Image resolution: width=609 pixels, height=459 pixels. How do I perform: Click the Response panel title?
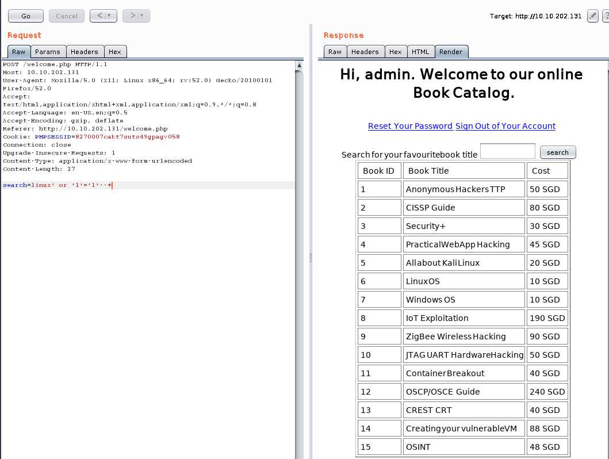click(x=344, y=35)
